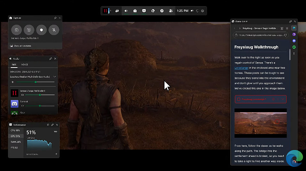Click the Discord app icon in Audio
The image size is (306, 171).
pos(14,103)
